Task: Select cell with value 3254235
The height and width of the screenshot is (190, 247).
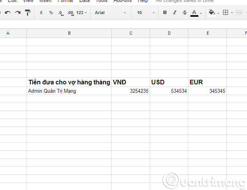Action: coord(131,91)
